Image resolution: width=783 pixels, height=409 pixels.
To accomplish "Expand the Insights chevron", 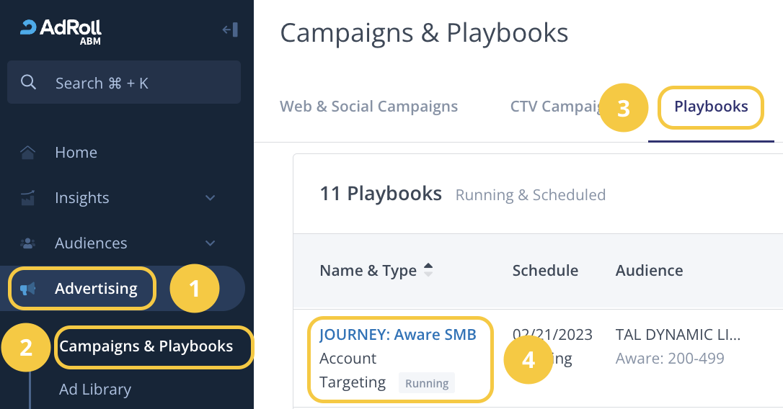I will [211, 198].
